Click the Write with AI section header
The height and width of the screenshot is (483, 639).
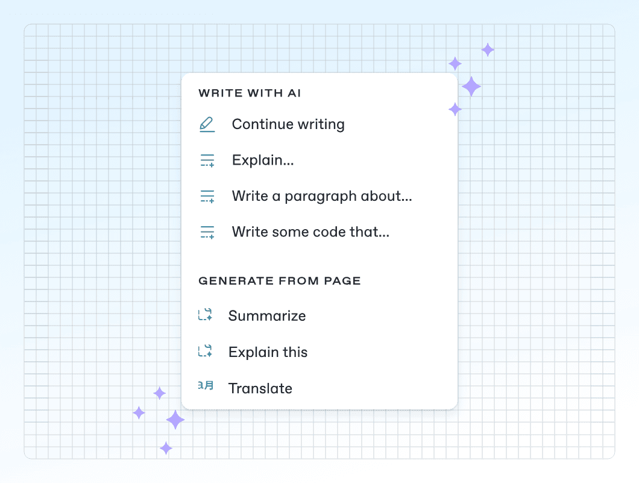coord(250,93)
